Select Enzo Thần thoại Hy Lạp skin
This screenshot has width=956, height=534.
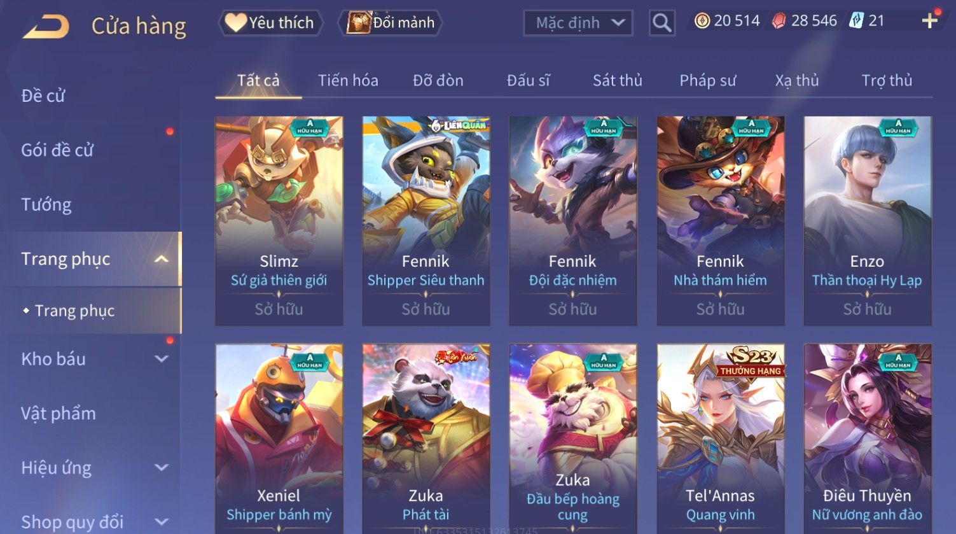tap(868, 221)
